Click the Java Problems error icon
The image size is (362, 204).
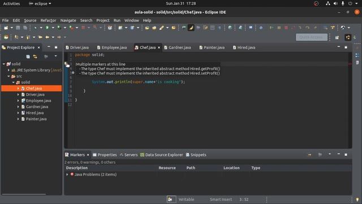click(x=72, y=174)
